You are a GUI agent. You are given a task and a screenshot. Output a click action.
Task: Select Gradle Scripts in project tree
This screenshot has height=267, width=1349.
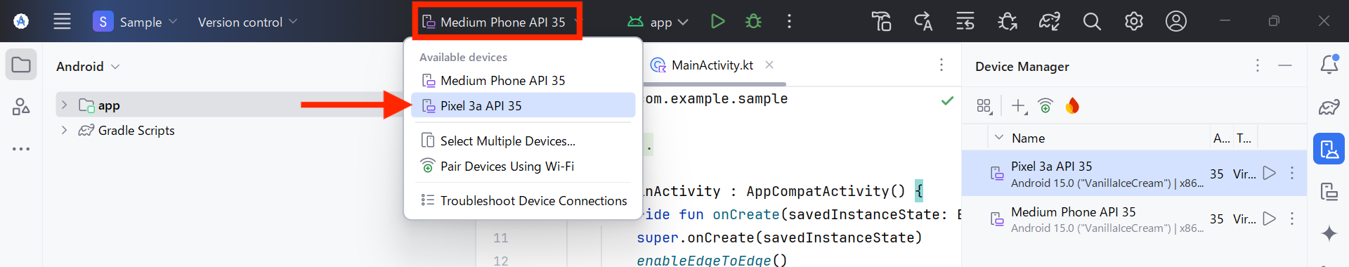point(136,131)
